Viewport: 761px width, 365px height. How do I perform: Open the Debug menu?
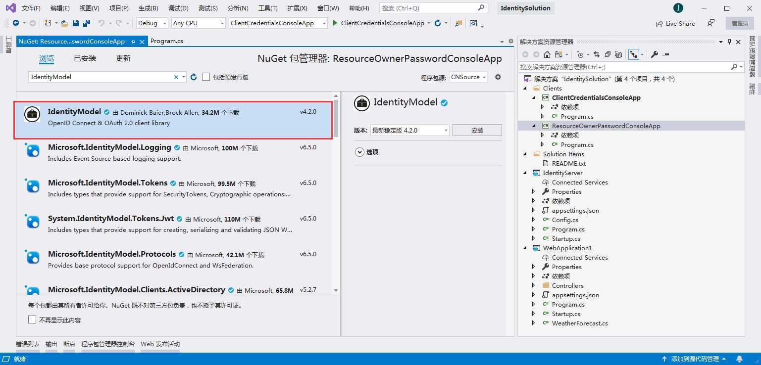178,8
